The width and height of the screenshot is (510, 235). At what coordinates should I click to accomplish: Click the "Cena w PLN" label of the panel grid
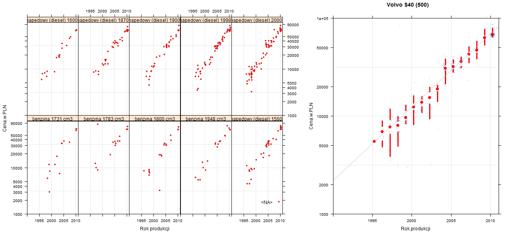[x=5, y=117]
